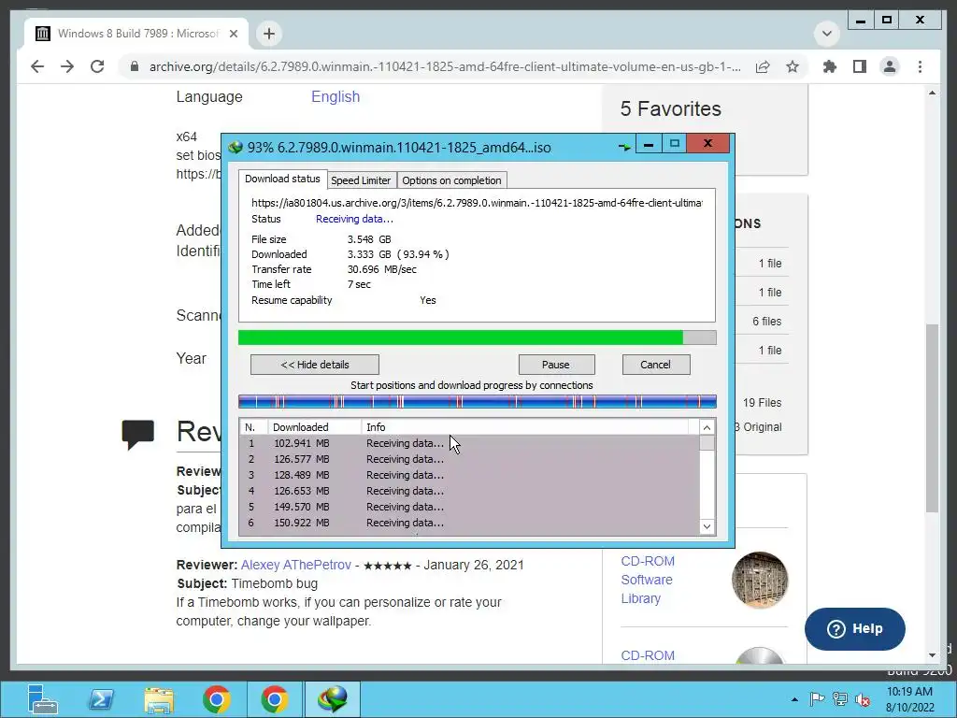Share this page via address bar icon

click(763, 66)
